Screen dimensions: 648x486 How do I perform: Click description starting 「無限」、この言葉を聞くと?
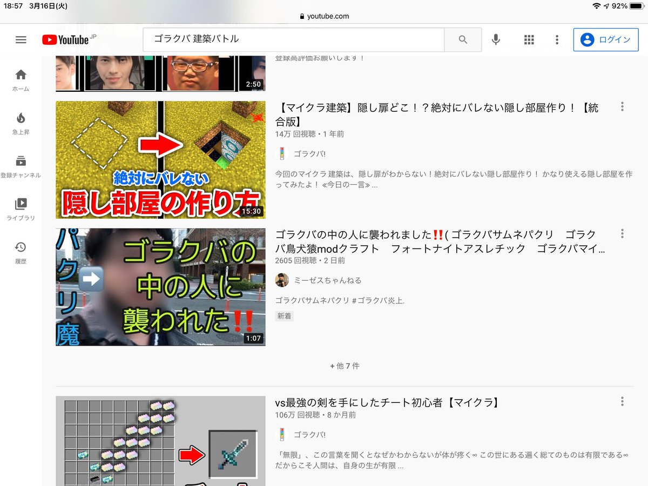(x=453, y=460)
